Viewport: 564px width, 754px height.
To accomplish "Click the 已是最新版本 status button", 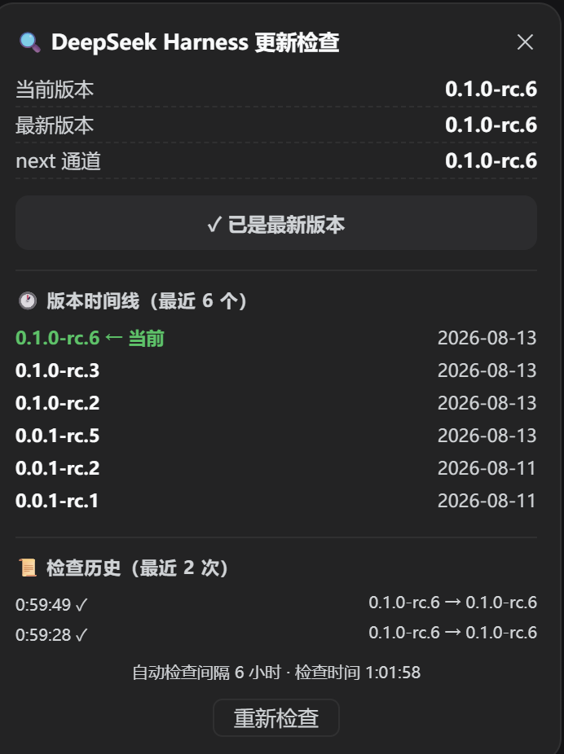I will click(x=276, y=223).
